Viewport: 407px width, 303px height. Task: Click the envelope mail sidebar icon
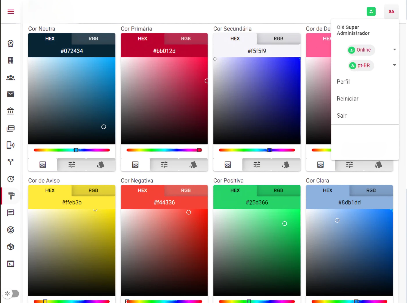point(10,94)
